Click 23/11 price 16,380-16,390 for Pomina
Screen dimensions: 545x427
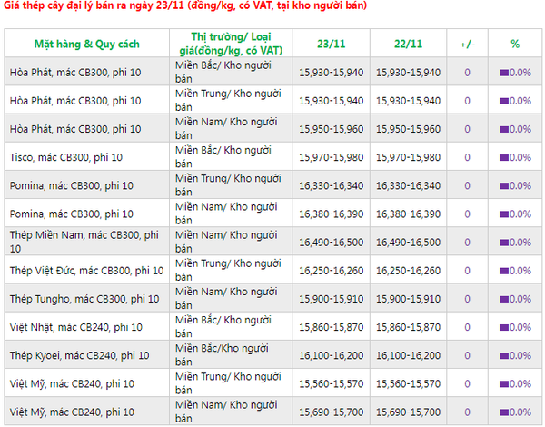click(332, 214)
